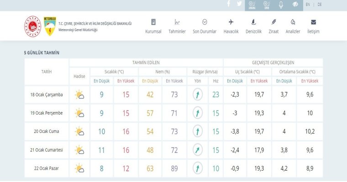This screenshot has width=347, height=182.
Task: Click the Denizcilik sailboat icon
Action: [x=253, y=22]
